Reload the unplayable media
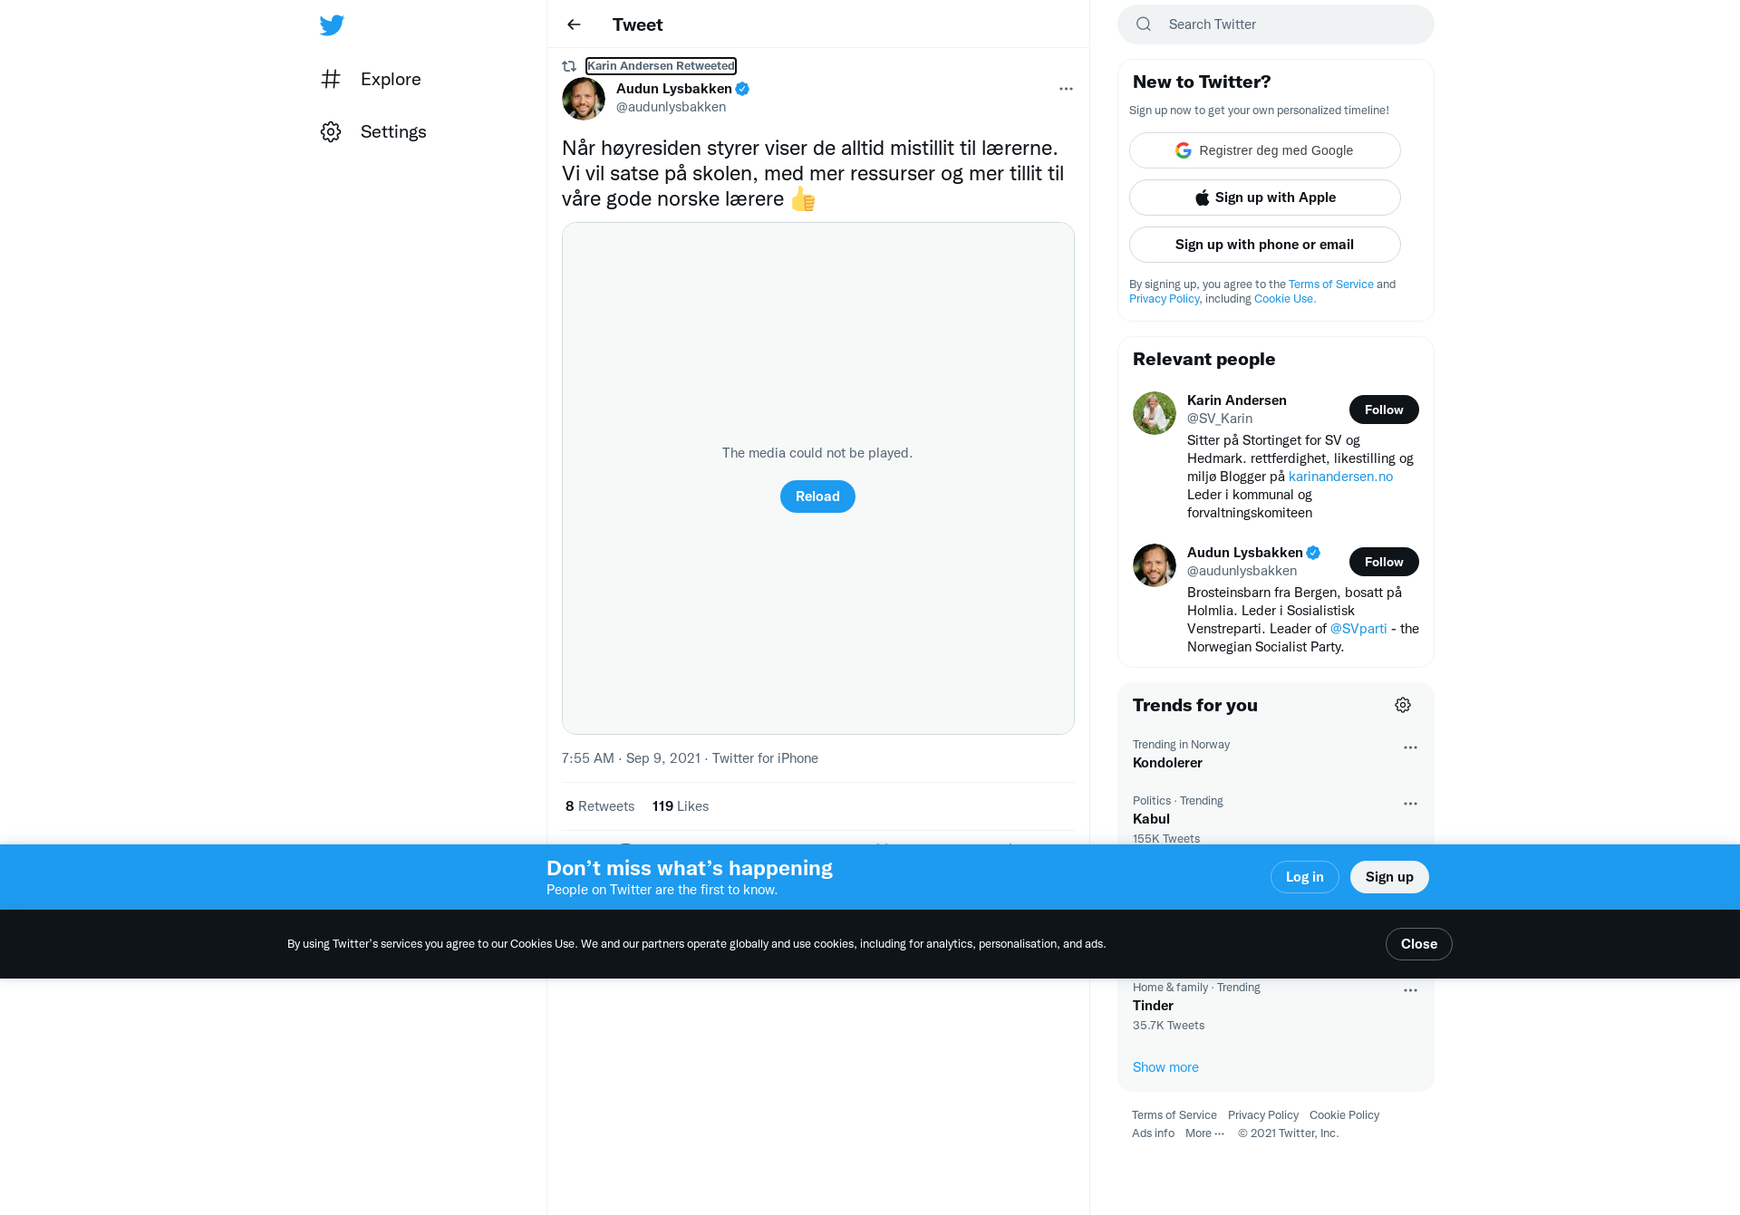This screenshot has width=1740, height=1215. point(817,497)
